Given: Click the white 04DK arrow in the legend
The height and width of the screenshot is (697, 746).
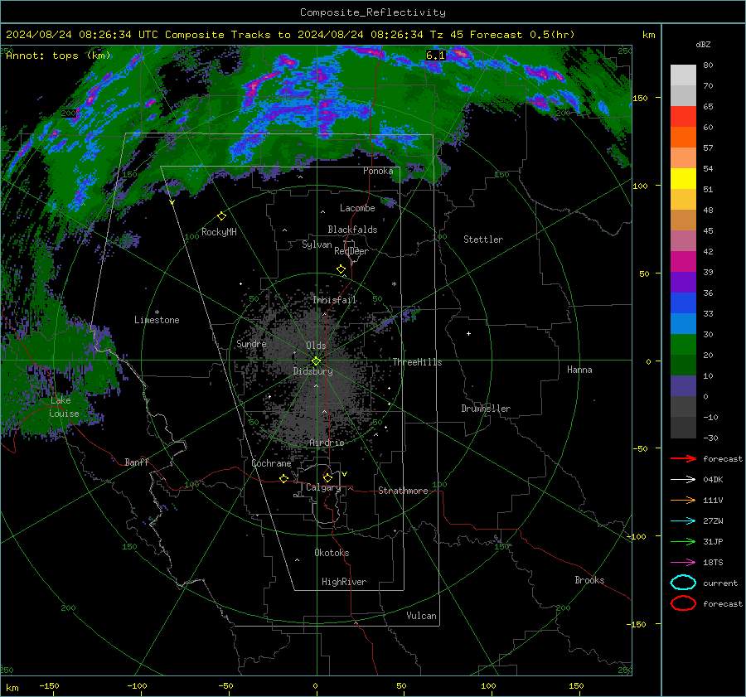Looking at the screenshot, I should coord(683,479).
